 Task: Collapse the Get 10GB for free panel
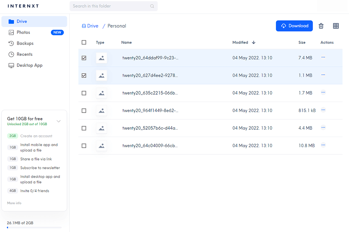click(x=59, y=121)
